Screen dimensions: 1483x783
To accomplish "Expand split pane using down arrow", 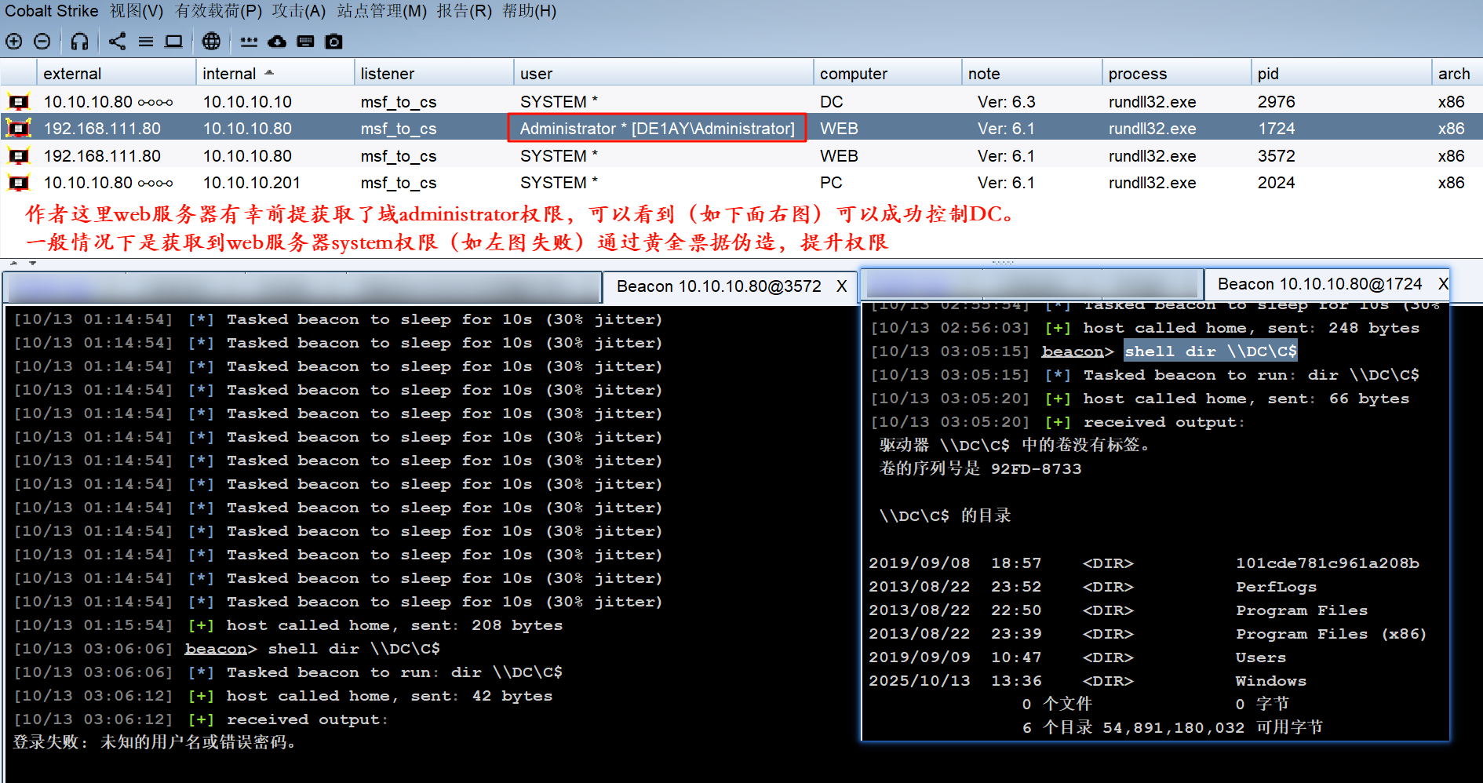I will (x=33, y=263).
